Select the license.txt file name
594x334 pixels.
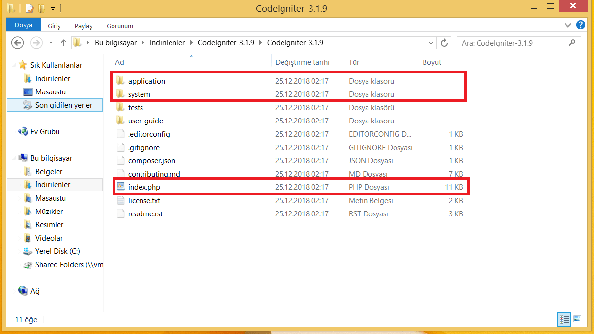click(144, 200)
